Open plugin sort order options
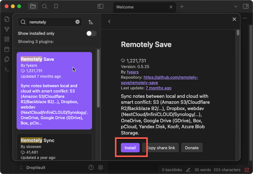 coord(91,22)
